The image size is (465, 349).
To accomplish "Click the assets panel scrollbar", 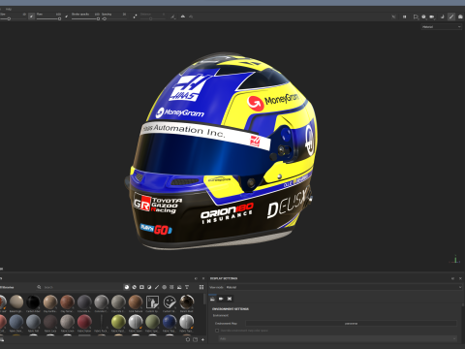I will click(x=204, y=299).
